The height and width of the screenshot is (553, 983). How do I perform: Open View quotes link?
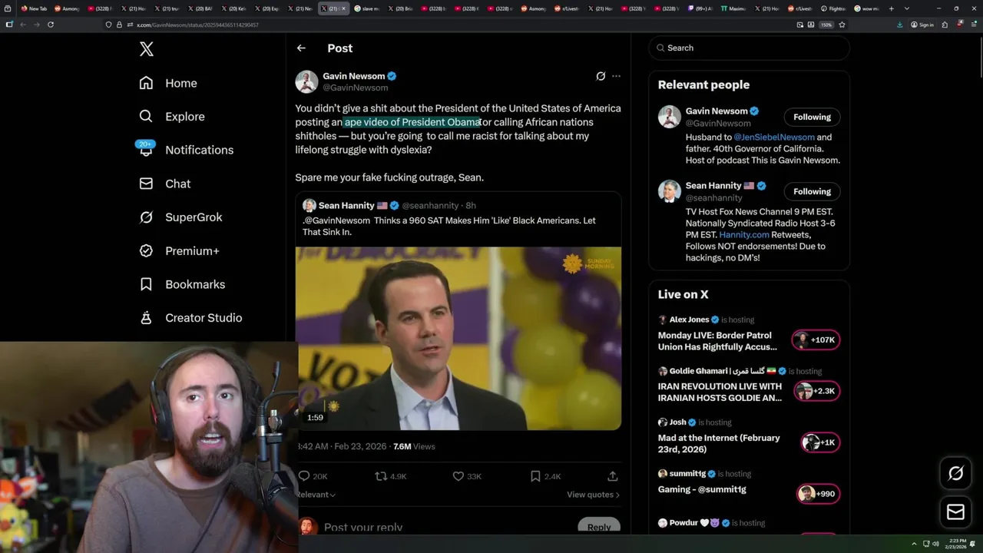pos(593,495)
